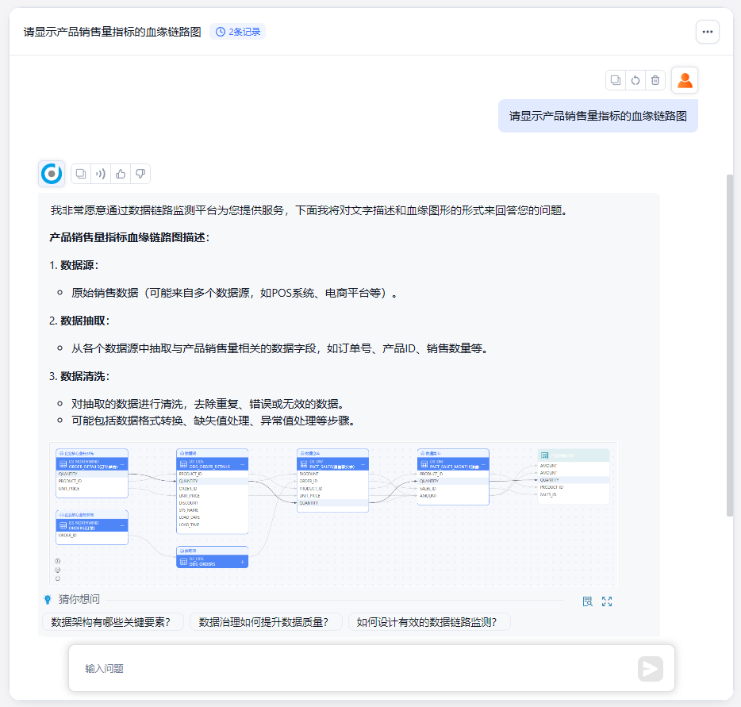Screen dimensions: 741x707
Task: Expand the ODS_ORDERS node with plus sign
Action: (243, 561)
